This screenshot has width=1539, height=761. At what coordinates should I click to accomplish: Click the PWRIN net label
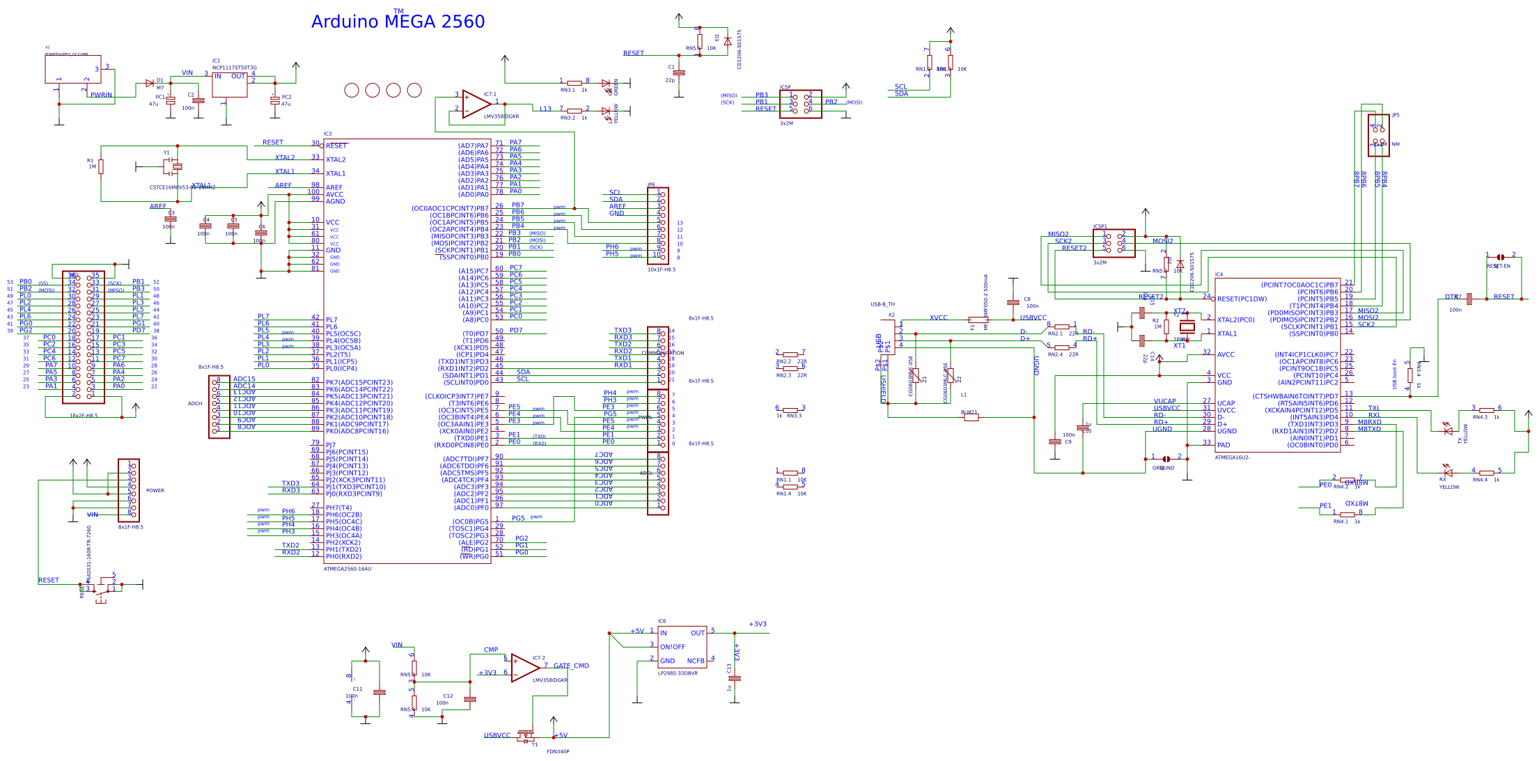(x=101, y=95)
